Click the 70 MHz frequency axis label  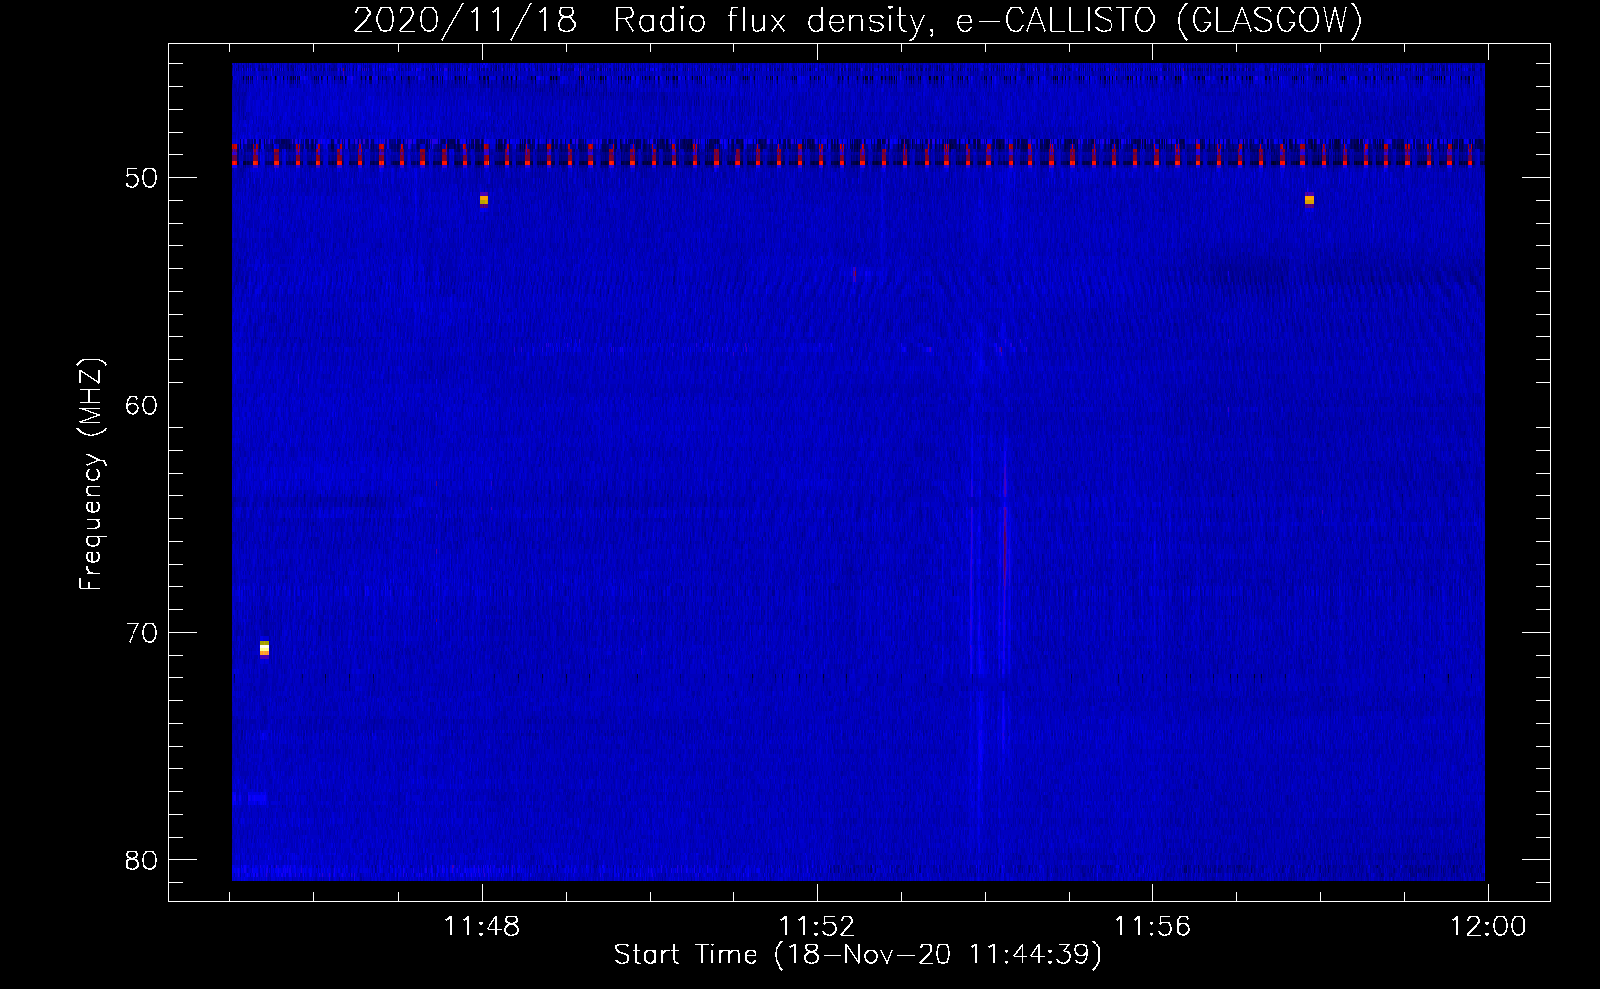[x=141, y=633]
